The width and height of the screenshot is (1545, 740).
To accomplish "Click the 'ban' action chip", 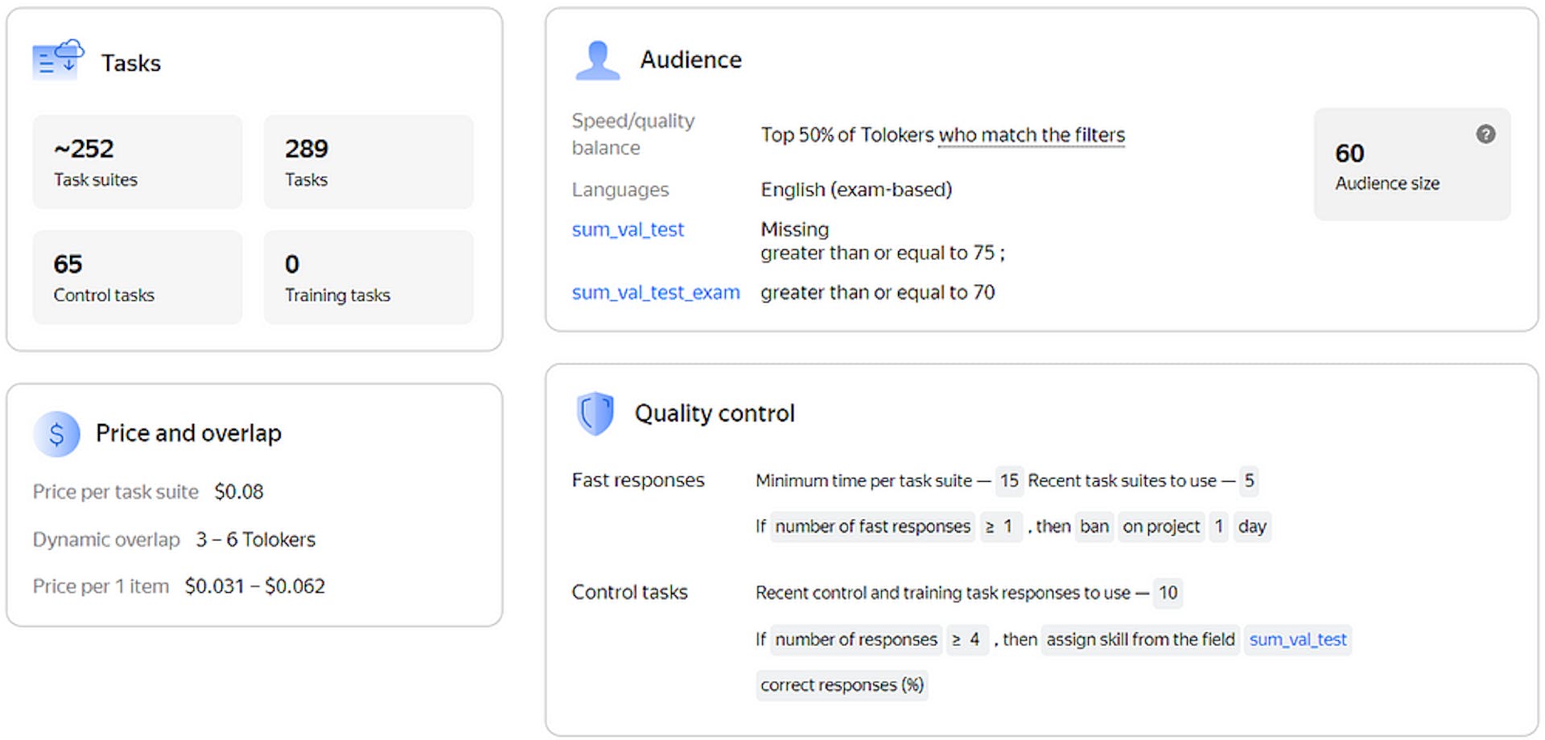I will coord(1094,527).
